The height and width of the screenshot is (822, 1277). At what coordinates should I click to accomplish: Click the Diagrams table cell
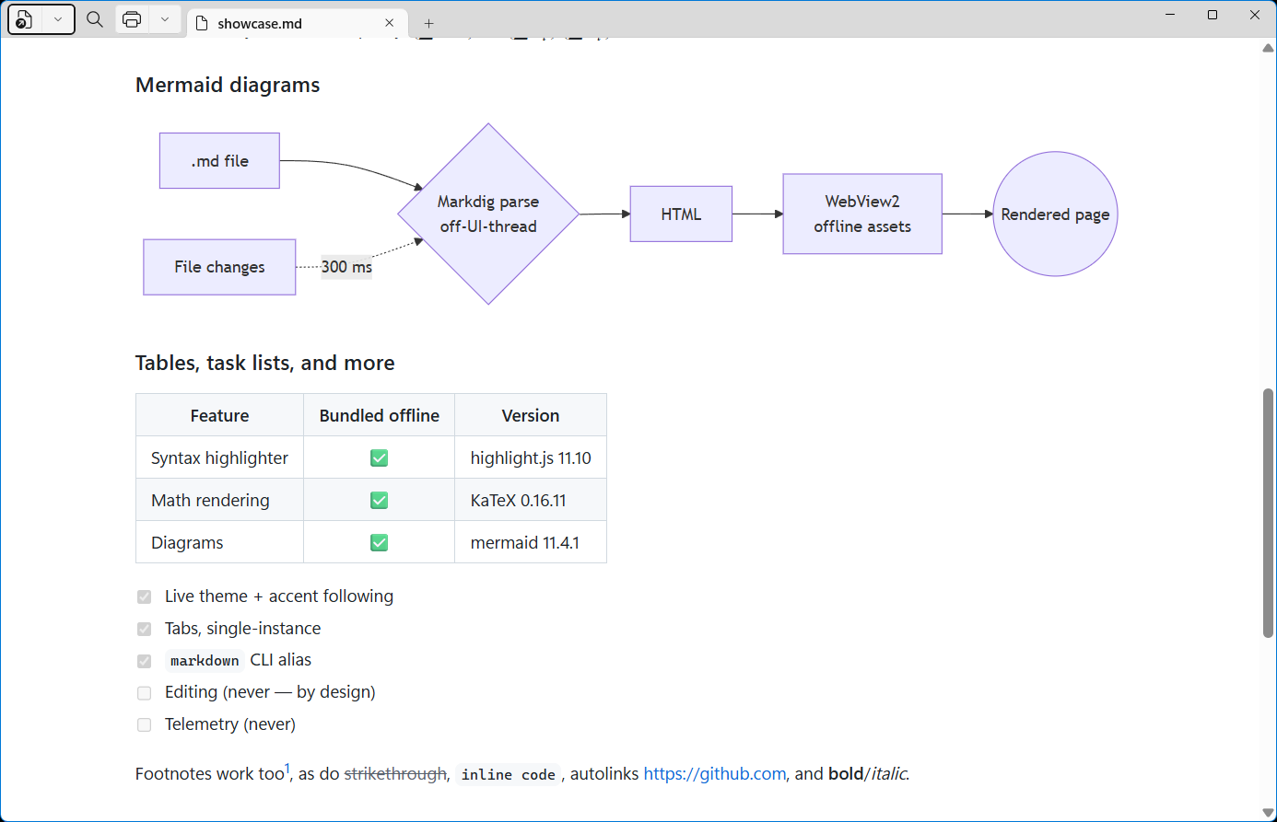pos(219,542)
